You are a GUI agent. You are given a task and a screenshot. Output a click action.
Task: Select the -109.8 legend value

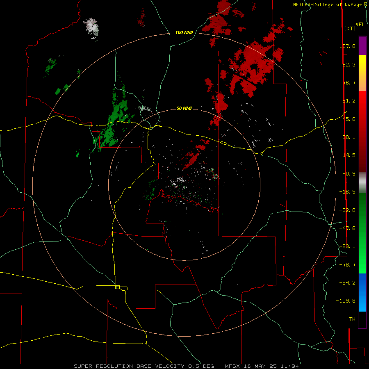346,301
